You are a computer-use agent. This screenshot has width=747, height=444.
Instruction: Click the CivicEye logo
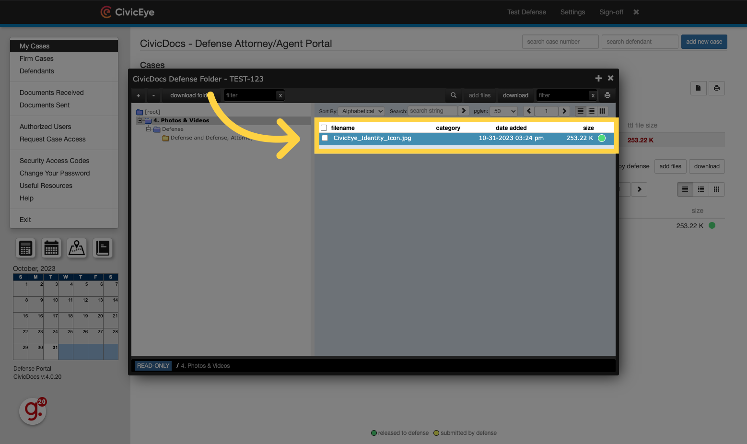pyautogui.click(x=128, y=12)
